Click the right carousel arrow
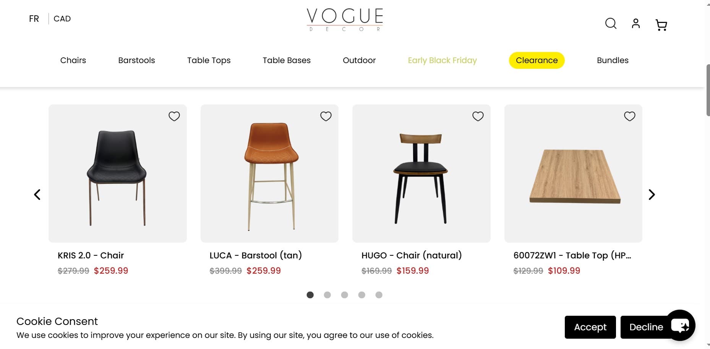This screenshot has height=349, width=710. [x=652, y=195]
